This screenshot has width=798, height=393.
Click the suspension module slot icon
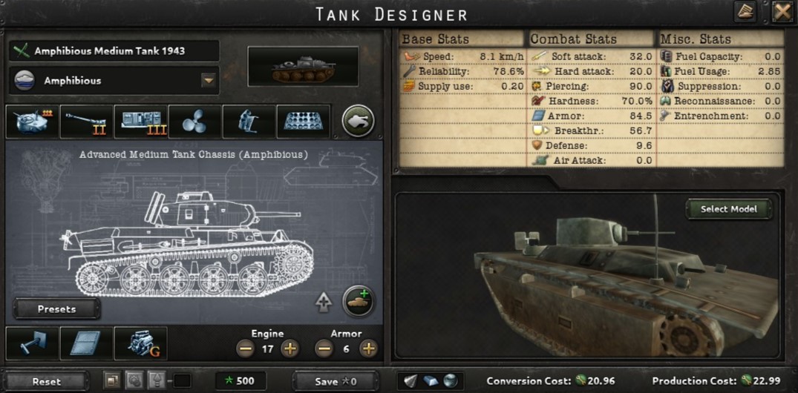33,343
